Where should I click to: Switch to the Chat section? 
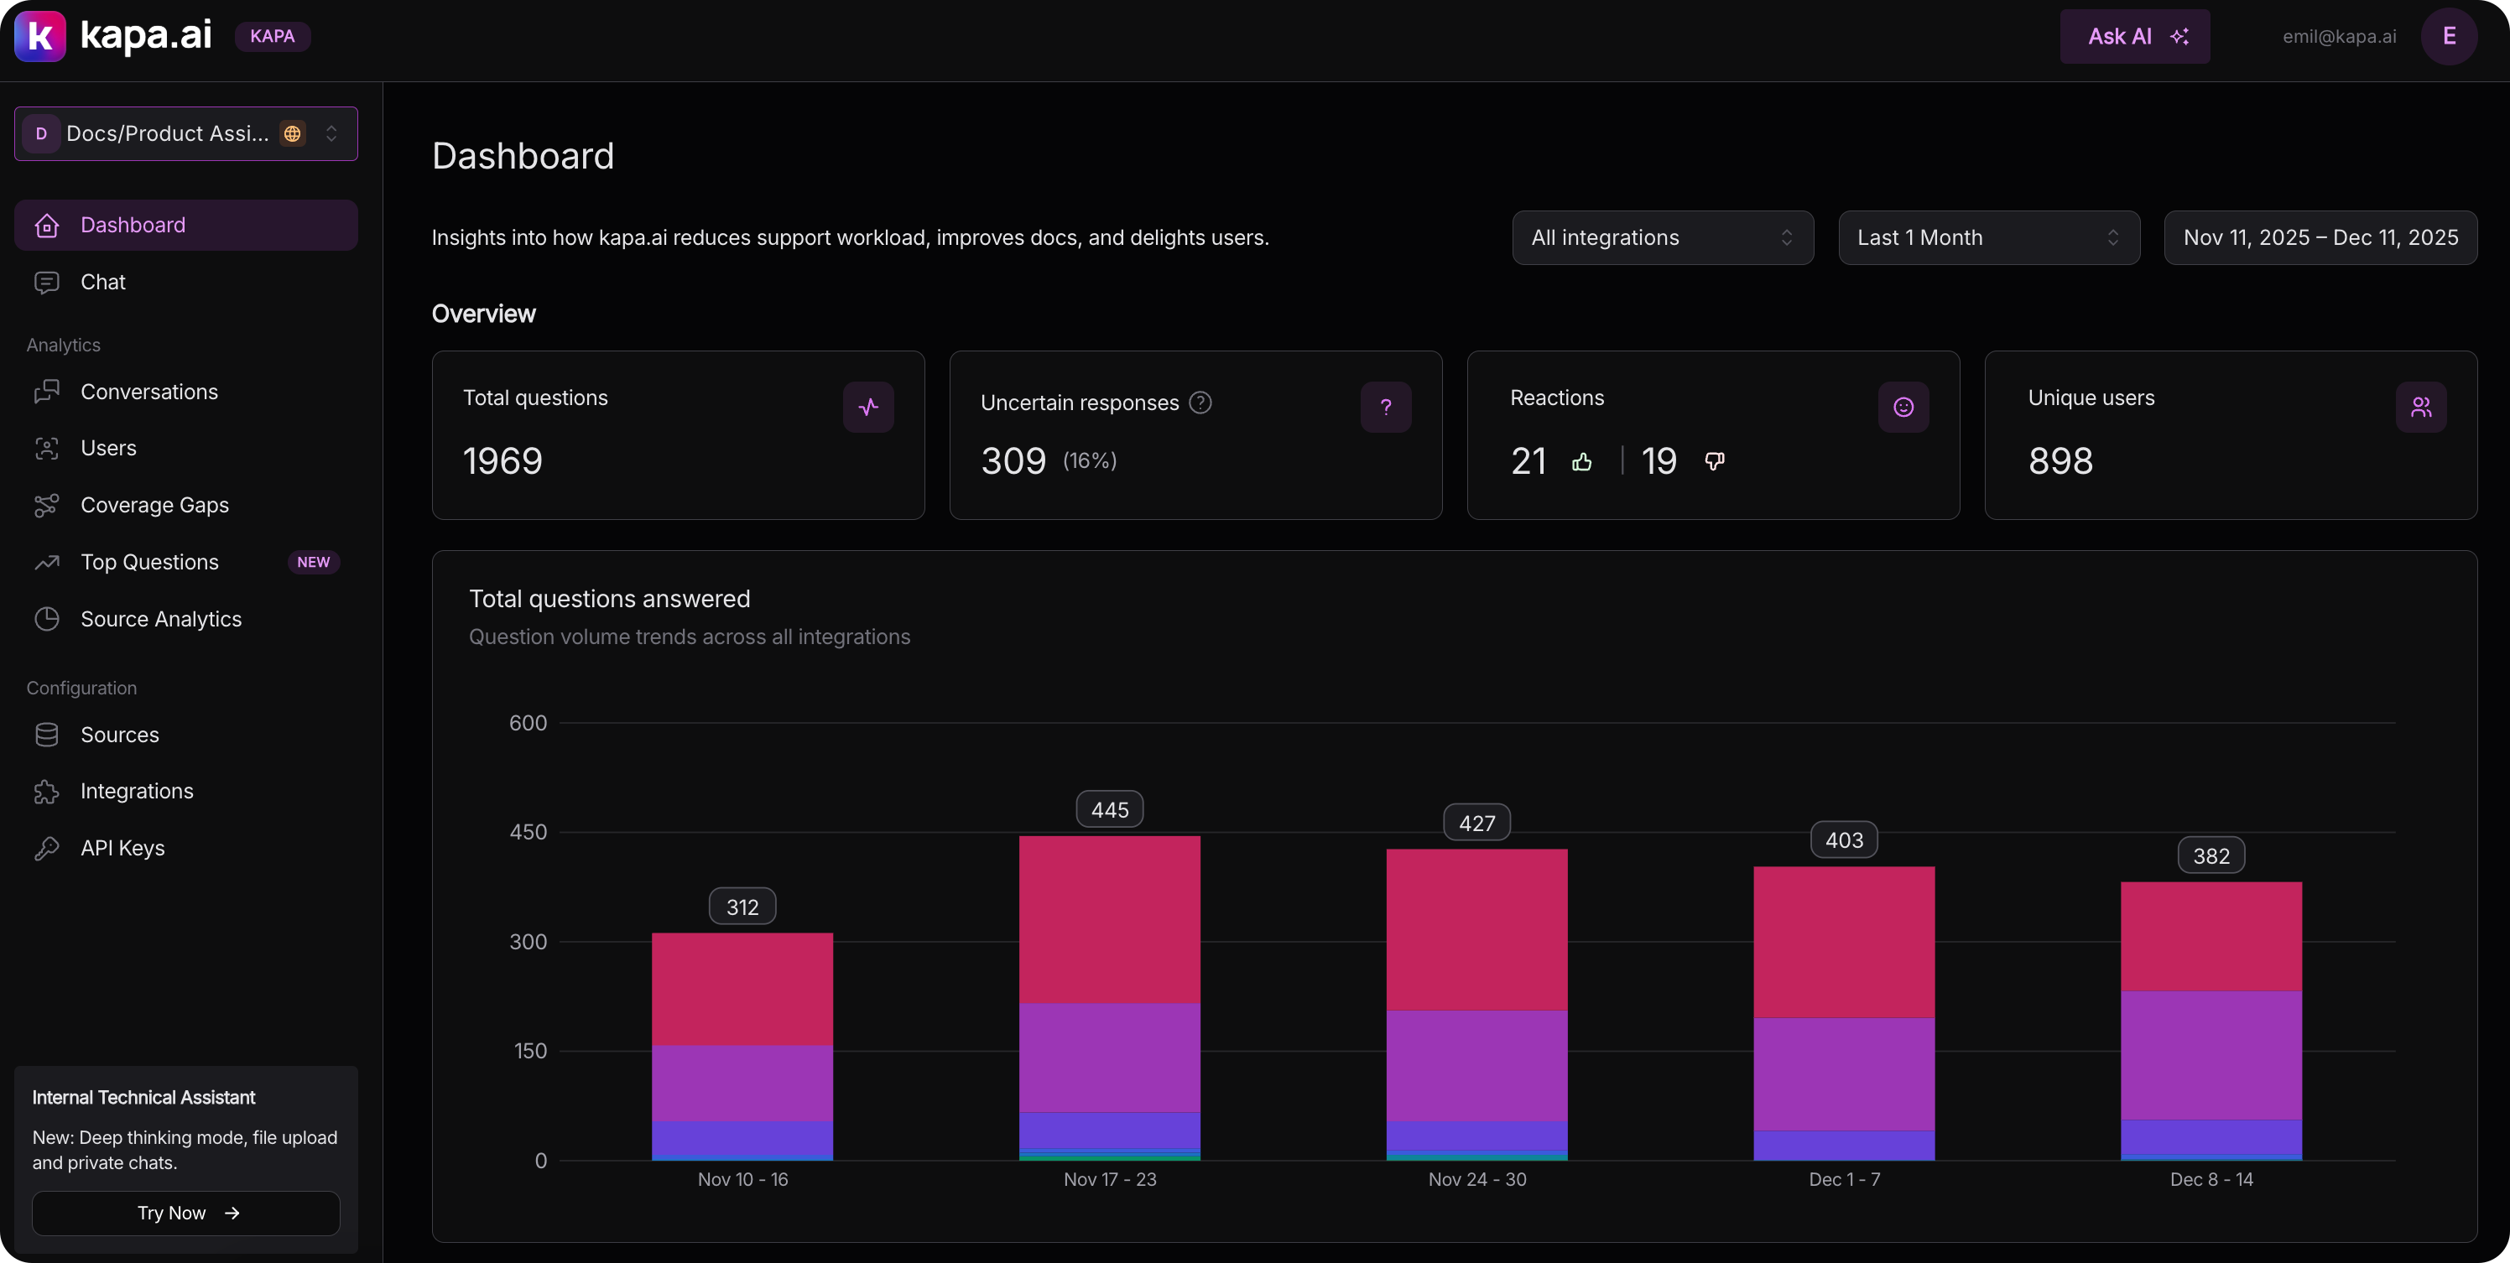(x=102, y=282)
